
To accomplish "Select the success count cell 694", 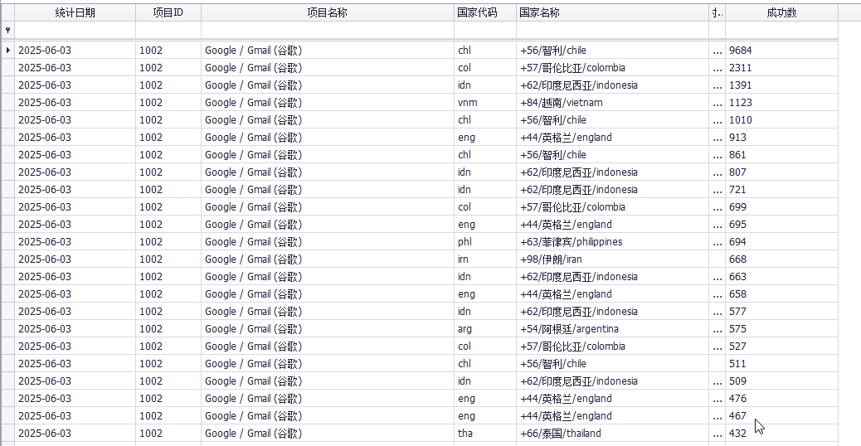I will point(781,242).
